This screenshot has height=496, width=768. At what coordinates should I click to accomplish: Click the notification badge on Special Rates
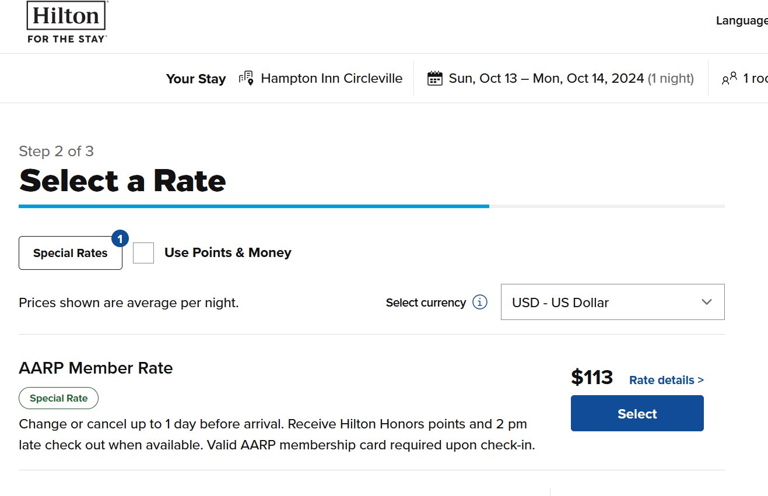pos(120,238)
